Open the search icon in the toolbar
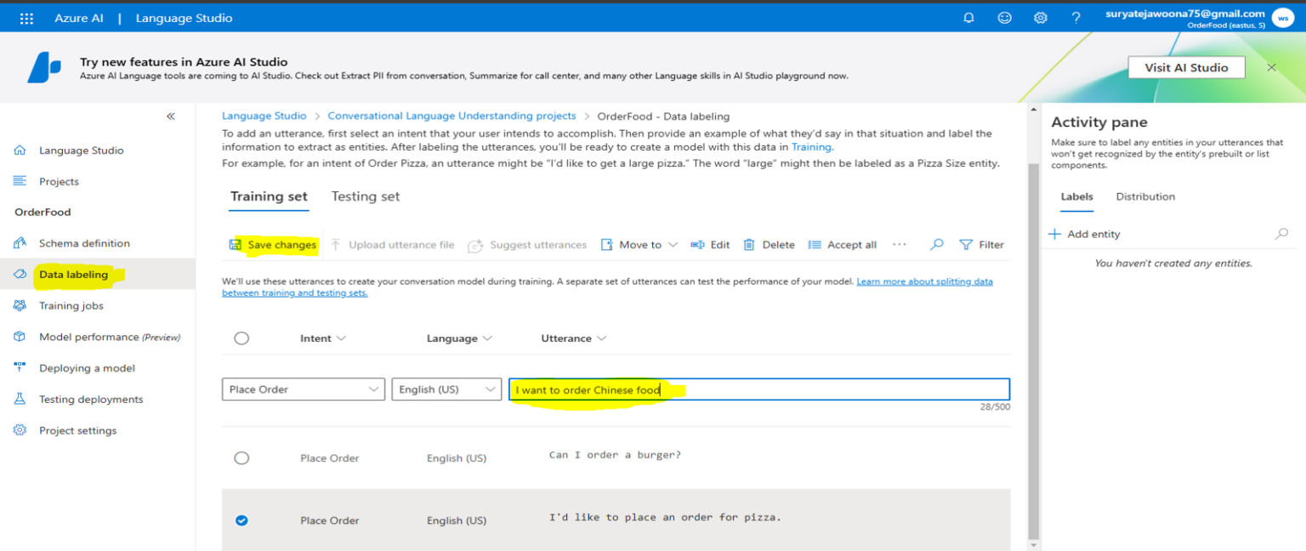Viewport: 1306px width, 551px height. [x=936, y=245]
